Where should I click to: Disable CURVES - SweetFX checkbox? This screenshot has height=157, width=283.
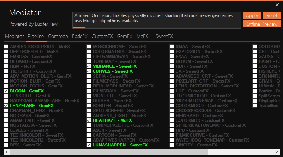[89, 71]
